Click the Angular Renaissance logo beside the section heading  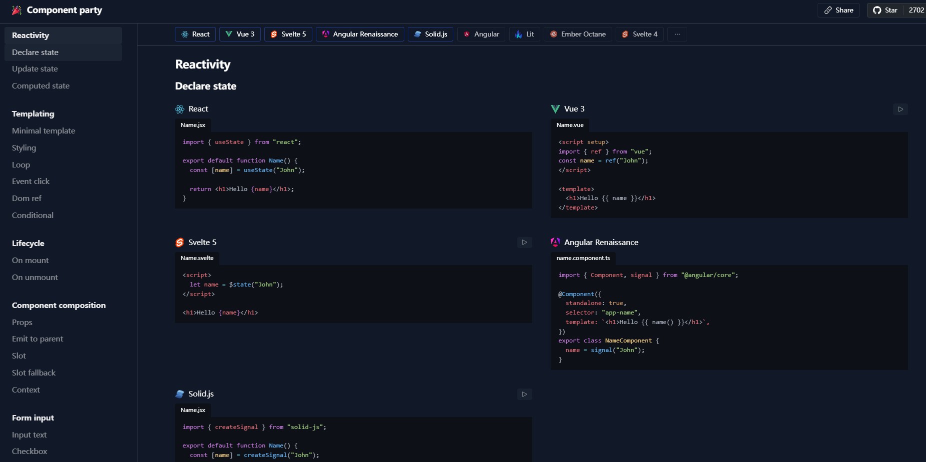point(555,242)
